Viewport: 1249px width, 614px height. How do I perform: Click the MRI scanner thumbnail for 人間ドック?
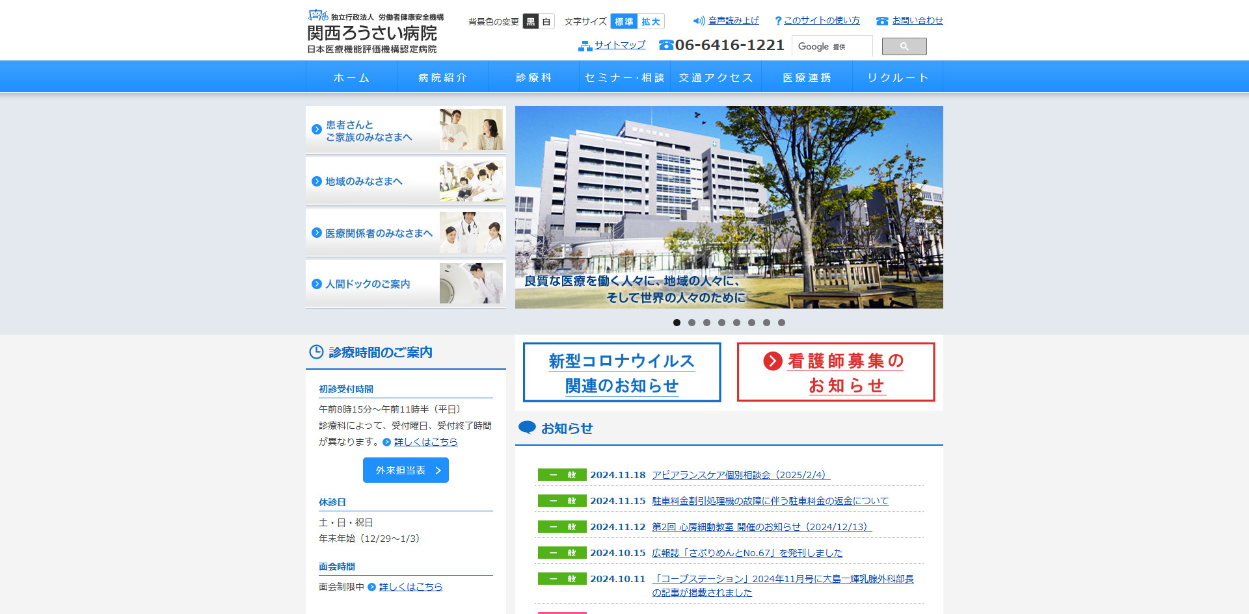[471, 283]
